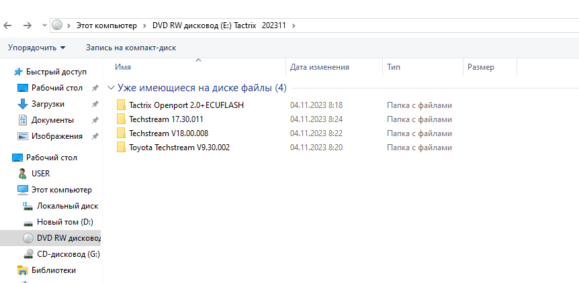Open the Tactrix Openport 2.0+ECUFLASH folder
579x283 pixels.
pos(186,105)
